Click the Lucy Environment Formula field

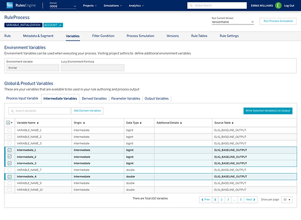[93, 68]
